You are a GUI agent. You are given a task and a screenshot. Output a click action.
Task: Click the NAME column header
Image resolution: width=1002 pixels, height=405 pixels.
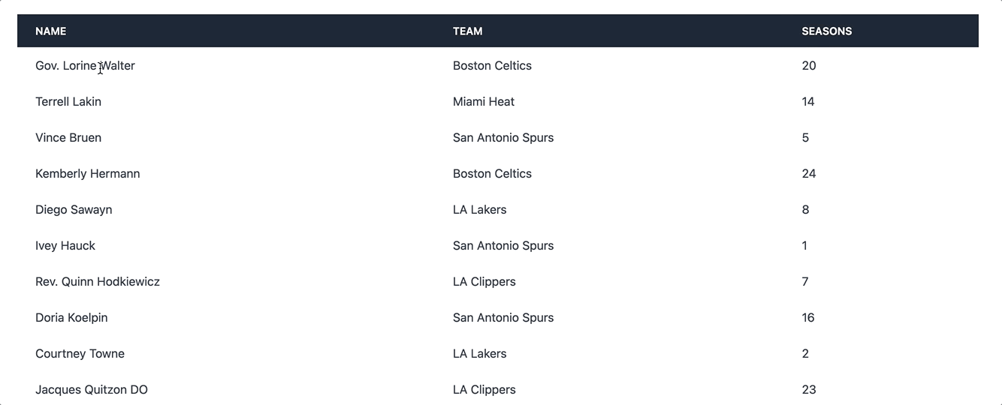coord(50,31)
